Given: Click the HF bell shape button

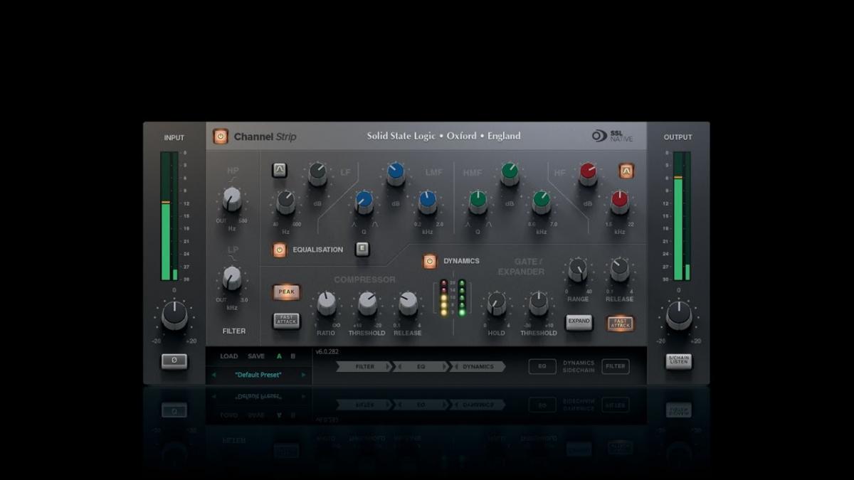Looking at the screenshot, I should tap(626, 171).
